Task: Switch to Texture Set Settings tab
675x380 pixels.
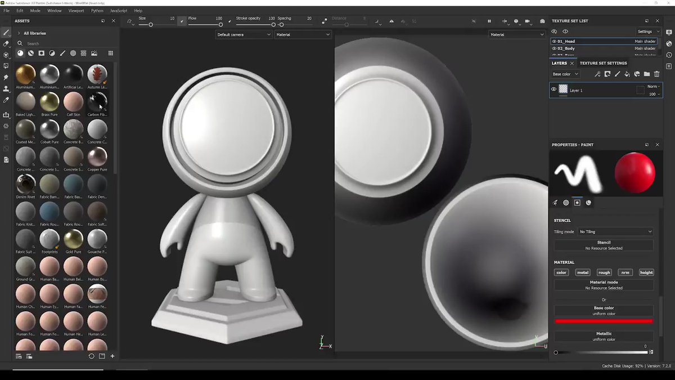Action: [603, 63]
